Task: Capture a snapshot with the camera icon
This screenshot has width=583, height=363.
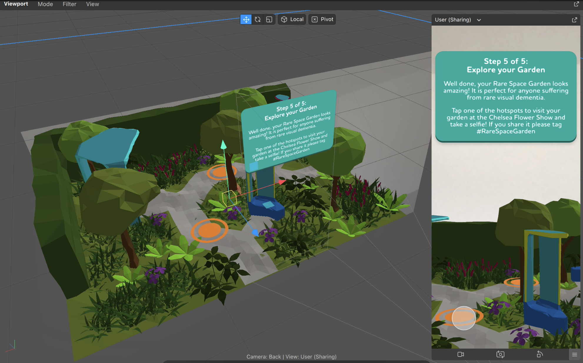Action: click(500, 354)
